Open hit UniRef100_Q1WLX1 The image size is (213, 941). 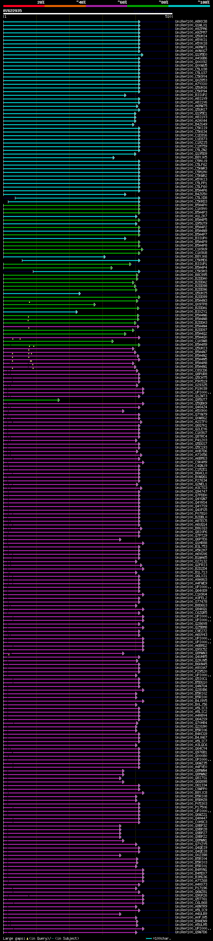tap(191, 25)
